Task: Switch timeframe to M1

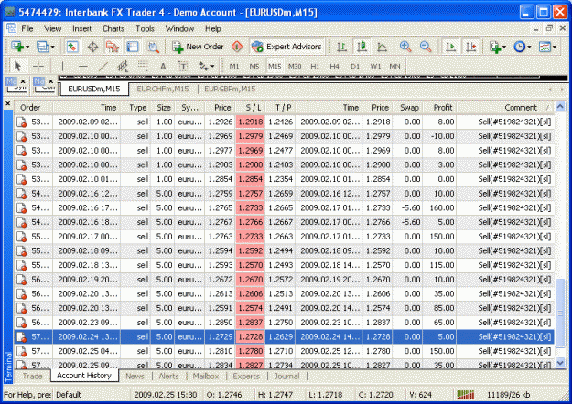Action: click(x=234, y=67)
